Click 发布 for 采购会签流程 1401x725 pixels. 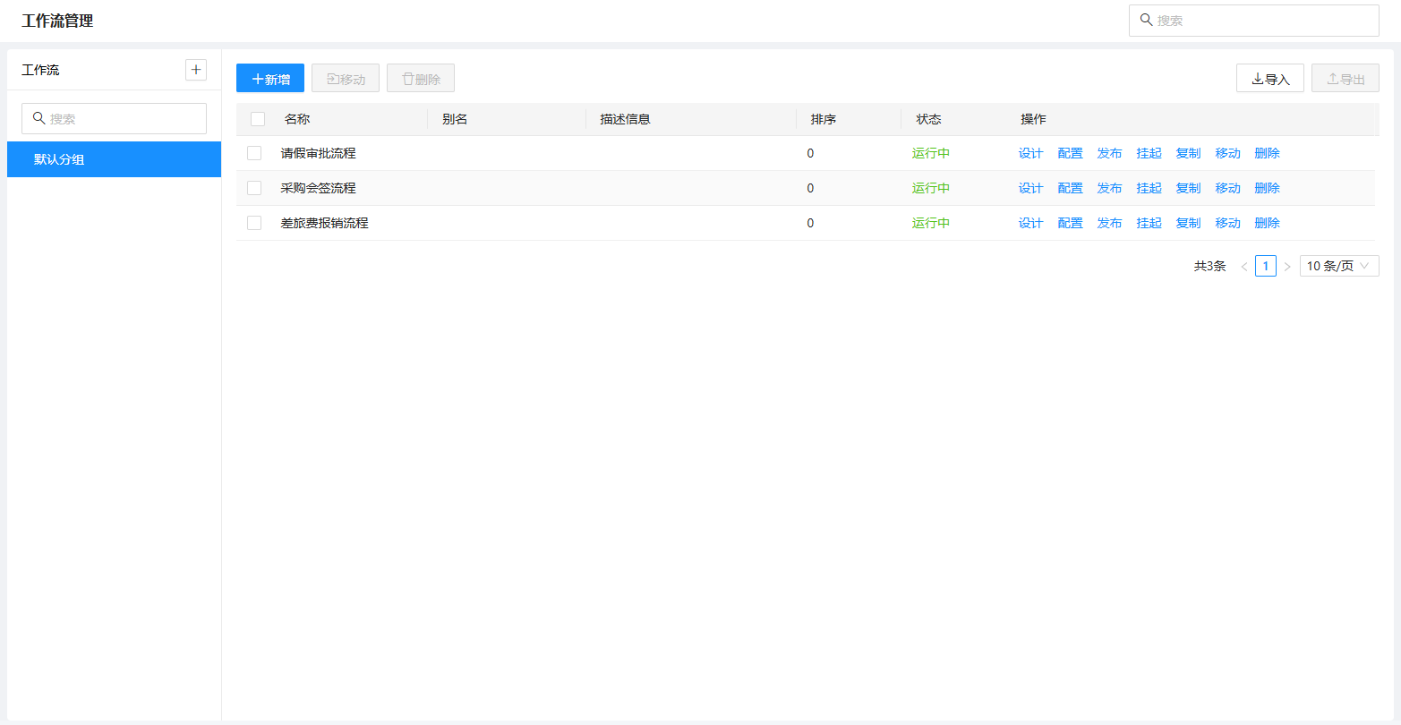tap(1109, 188)
